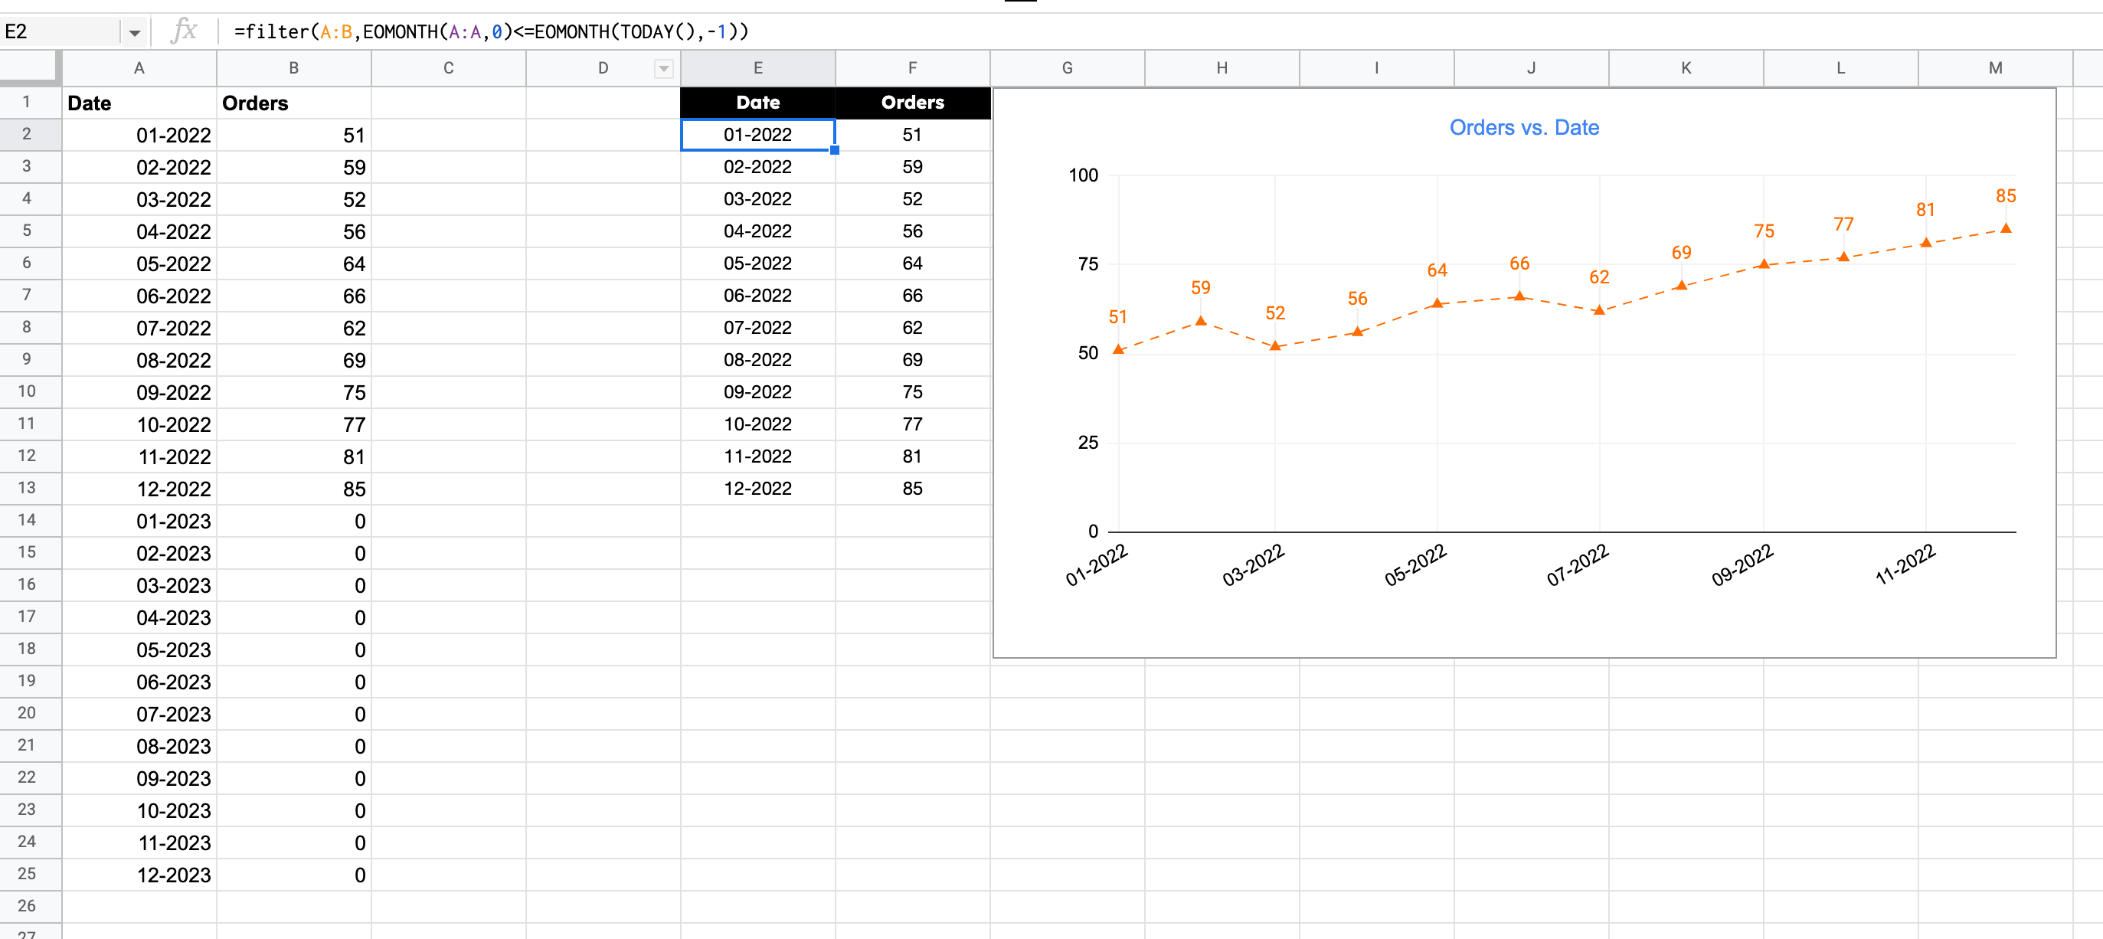Click the 01-2022 chart axis label

click(x=1097, y=564)
